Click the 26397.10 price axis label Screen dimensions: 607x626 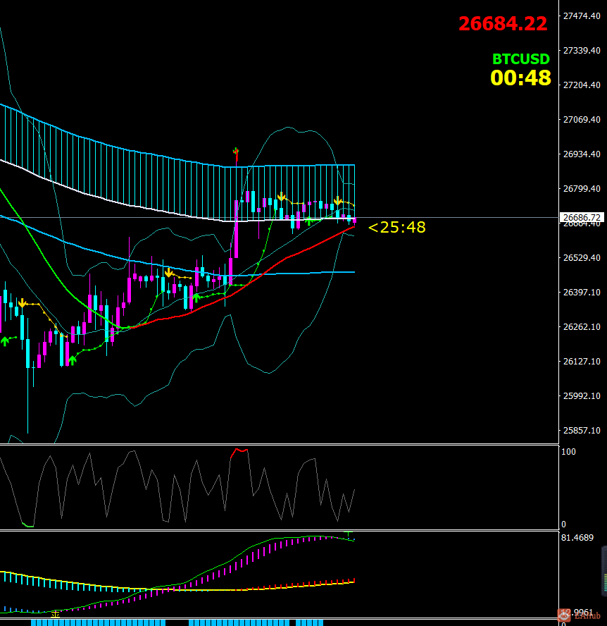point(582,293)
